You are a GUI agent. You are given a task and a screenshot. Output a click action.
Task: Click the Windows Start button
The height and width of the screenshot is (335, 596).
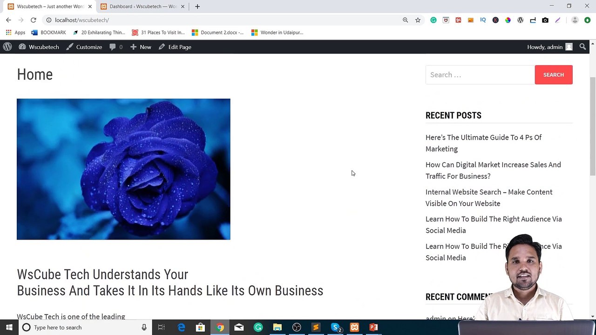[9, 328]
